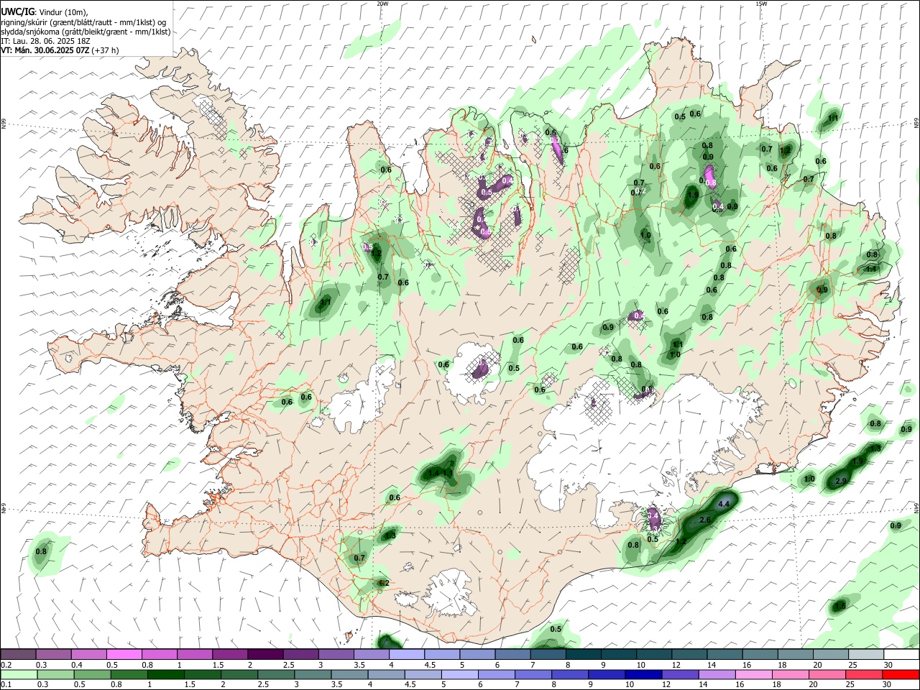Image resolution: width=920 pixels, height=690 pixels.
Task: Select the coral red swatch at 25, lower legend
Action: [x=863, y=674]
